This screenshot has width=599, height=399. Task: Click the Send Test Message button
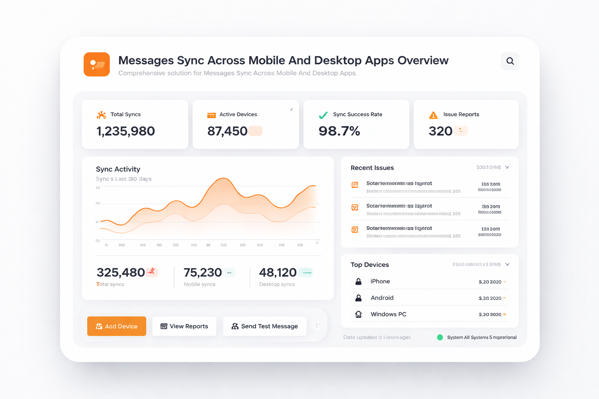(265, 326)
